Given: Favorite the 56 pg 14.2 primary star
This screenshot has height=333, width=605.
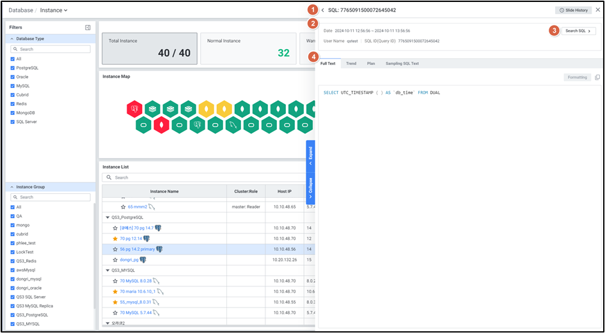Looking at the screenshot, I should point(115,249).
